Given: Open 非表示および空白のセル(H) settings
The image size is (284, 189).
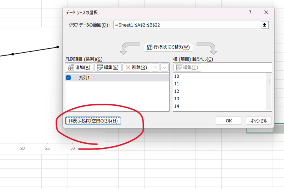Looking at the screenshot, I should pos(93,121).
